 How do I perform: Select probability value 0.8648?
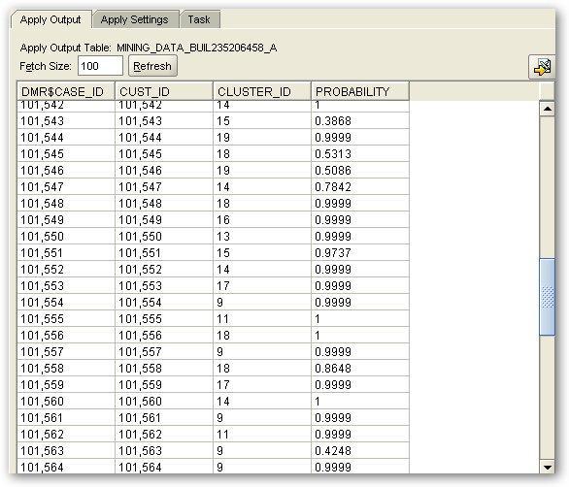point(360,368)
